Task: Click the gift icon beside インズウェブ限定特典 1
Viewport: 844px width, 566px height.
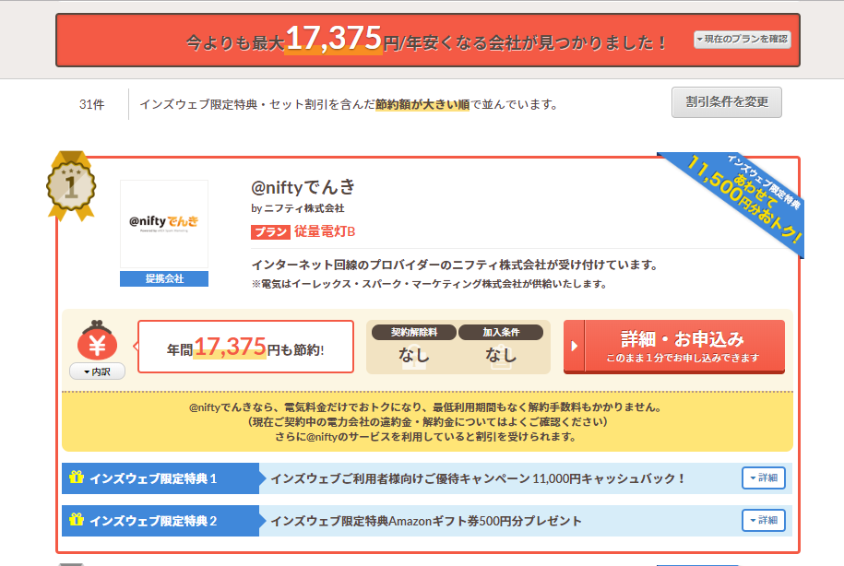Action: 77,478
